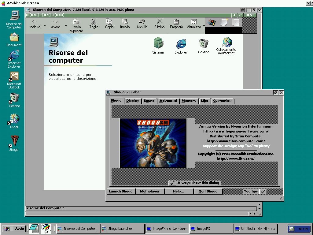
Task: Click the horizontal scrollbar of Risorse window
Action: pyautogui.click(x=137, y=214)
